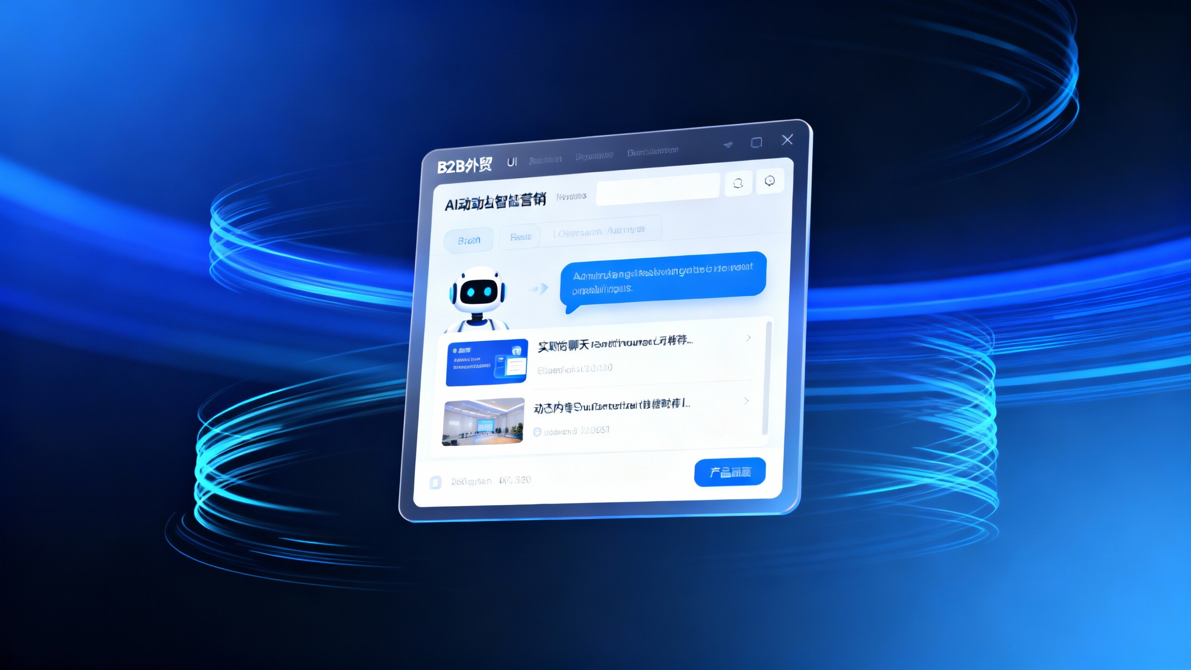The image size is (1191, 670).
Task: Expand second list item chevron arrow
Action: click(x=746, y=401)
